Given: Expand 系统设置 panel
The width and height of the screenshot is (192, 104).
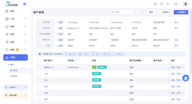Looking at the screenshot, I should 16,95.
